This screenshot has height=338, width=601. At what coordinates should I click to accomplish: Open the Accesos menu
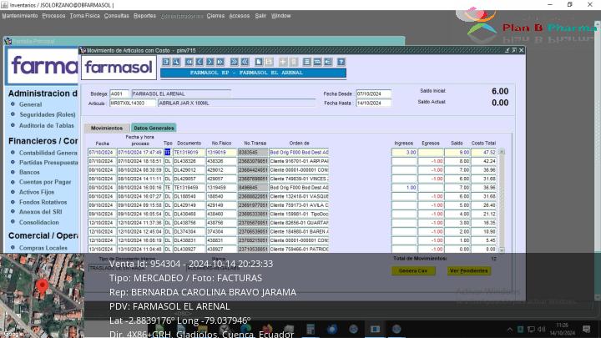[240, 16]
